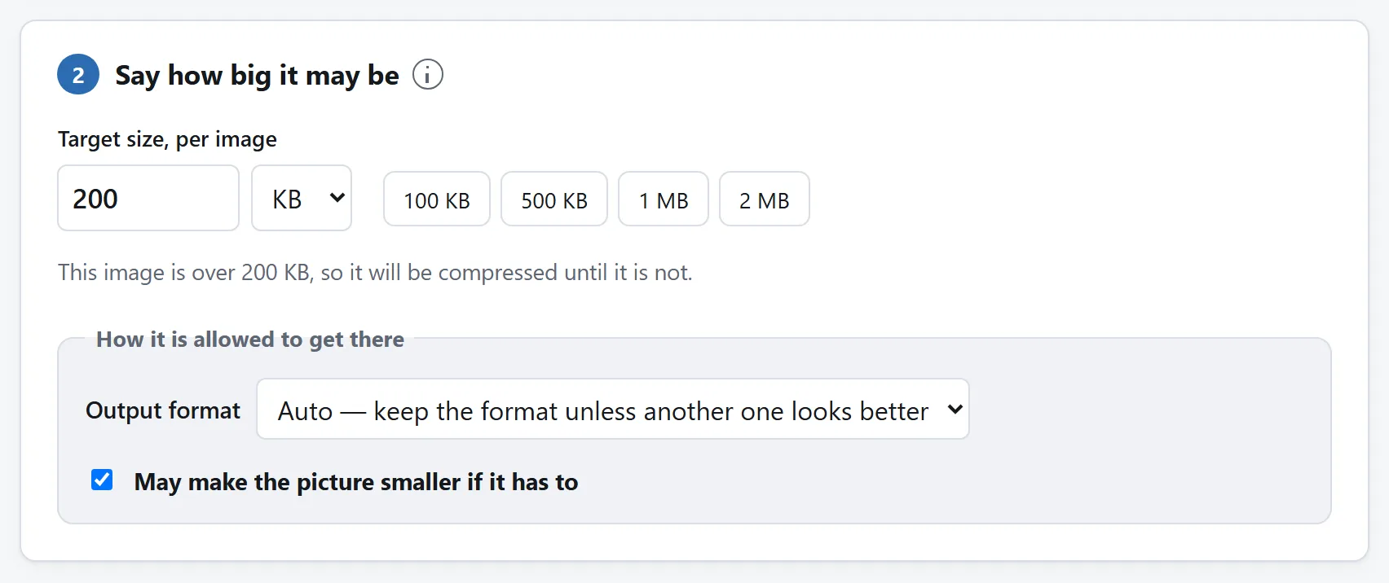Click the 'How it is allowed to get there' legend
The image size is (1389, 583).
(x=250, y=340)
